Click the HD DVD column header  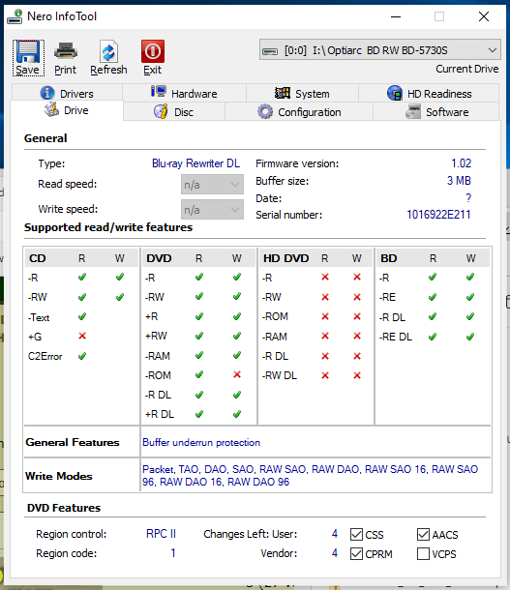286,258
